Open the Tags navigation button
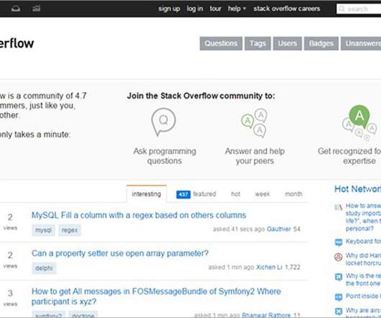Image resolution: width=381 pixels, height=318 pixels. tap(257, 43)
